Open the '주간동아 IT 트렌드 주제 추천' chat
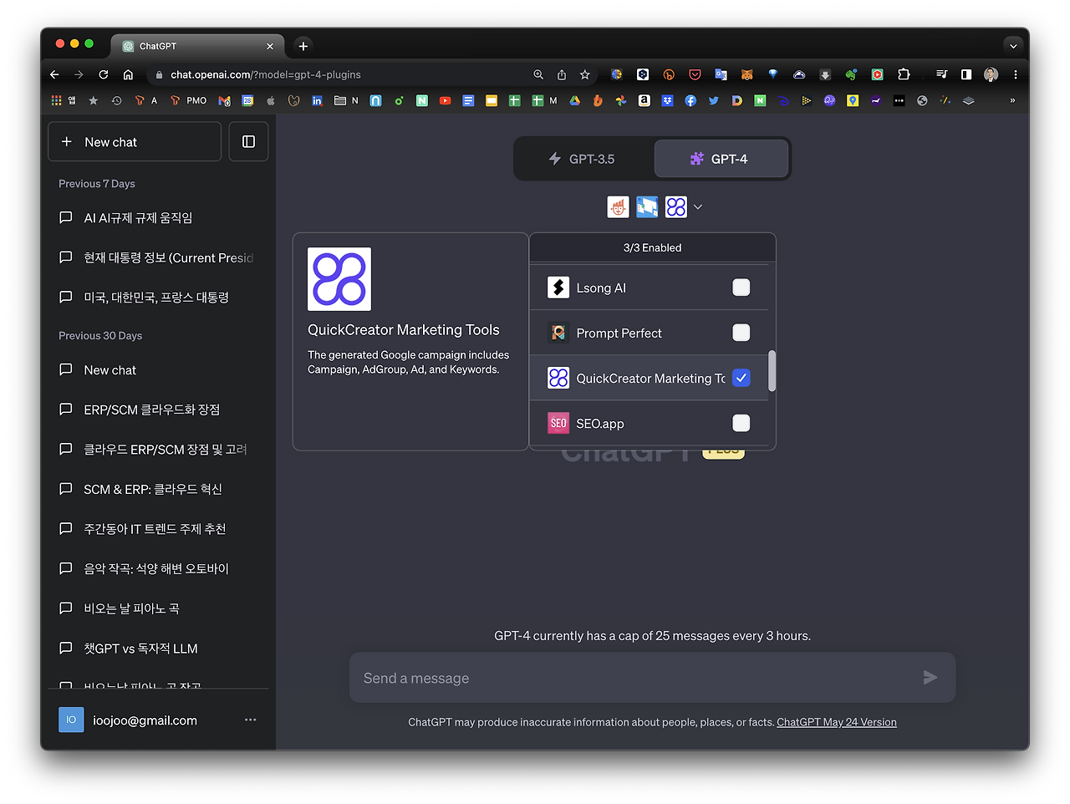1070x804 pixels. click(159, 529)
